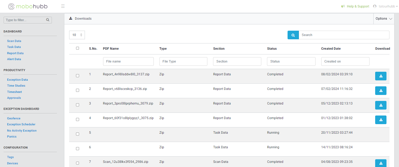The width and height of the screenshot is (399, 167).
Task: Download Report_4n98lsddw8l0_3137.zip using its download icon
Action: click(x=381, y=76)
